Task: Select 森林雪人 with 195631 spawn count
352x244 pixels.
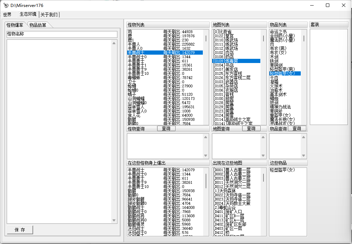Action: (165, 107)
